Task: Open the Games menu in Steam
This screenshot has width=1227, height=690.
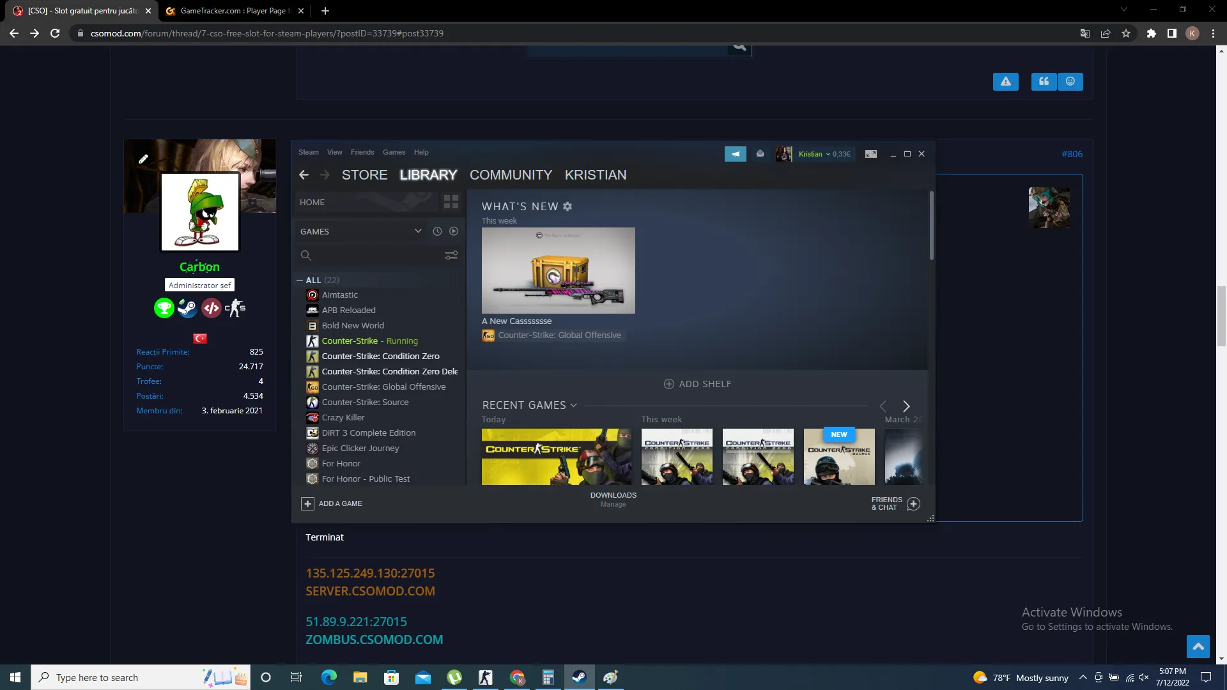Action: click(394, 152)
